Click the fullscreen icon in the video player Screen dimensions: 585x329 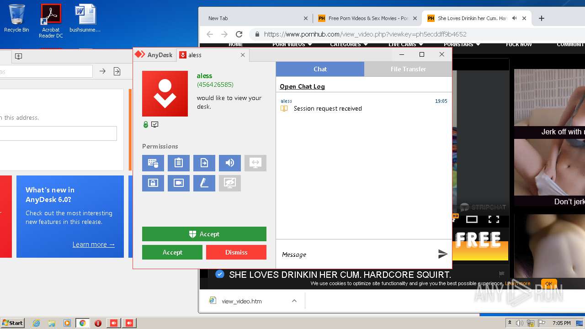coord(494,219)
